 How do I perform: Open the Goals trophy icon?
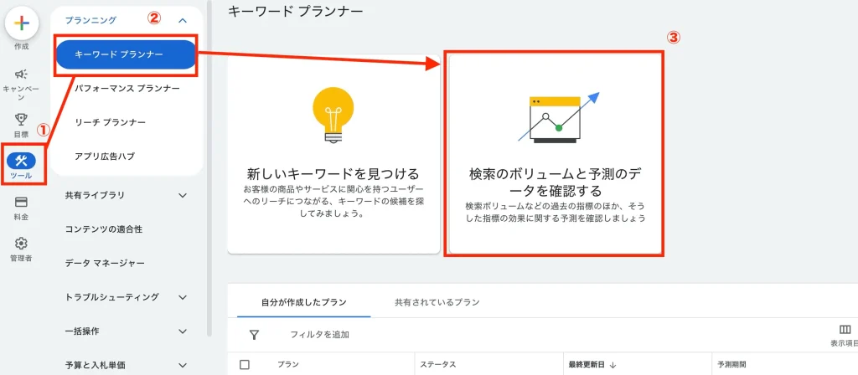21,119
